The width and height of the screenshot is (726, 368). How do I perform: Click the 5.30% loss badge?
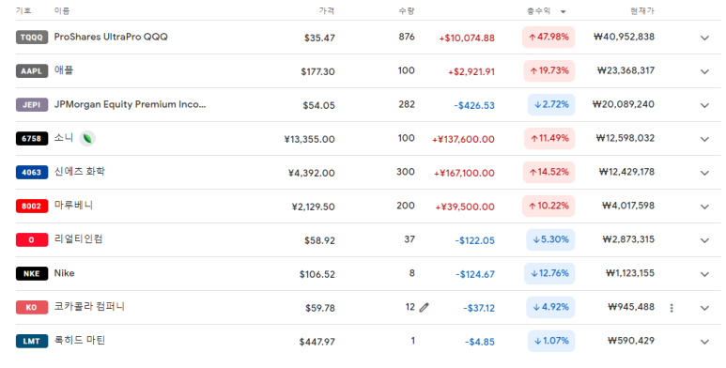tap(550, 239)
